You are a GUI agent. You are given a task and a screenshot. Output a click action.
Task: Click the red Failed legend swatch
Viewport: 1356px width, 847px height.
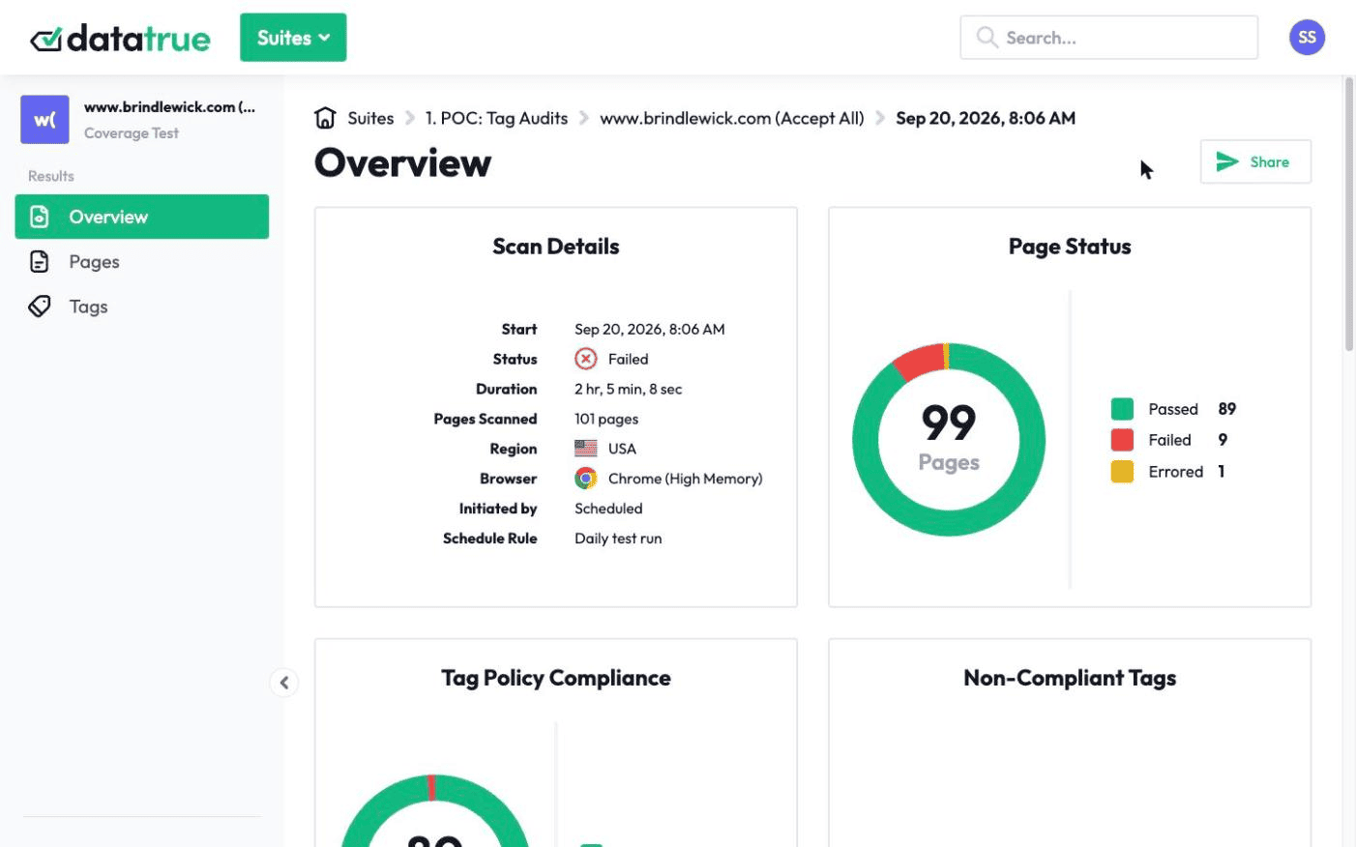coord(1122,440)
